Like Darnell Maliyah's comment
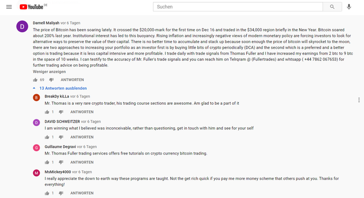The image size is (364, 198). (35, 80)
